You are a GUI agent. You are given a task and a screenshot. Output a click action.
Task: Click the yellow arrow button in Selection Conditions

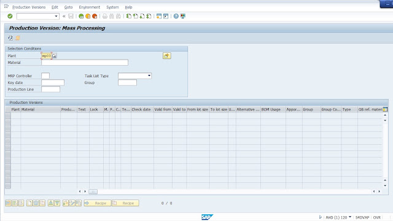(167, 56)
